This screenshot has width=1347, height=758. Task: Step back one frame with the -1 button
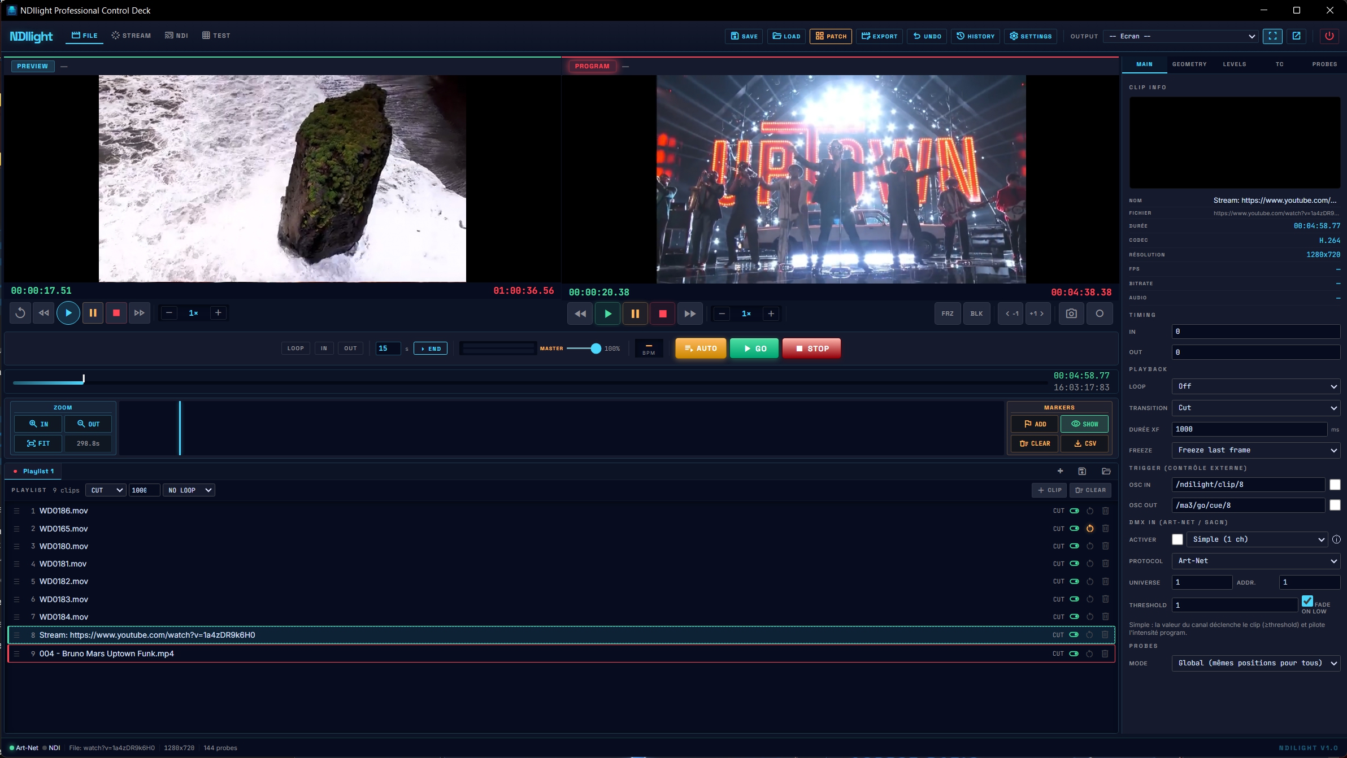point(1011,314)
